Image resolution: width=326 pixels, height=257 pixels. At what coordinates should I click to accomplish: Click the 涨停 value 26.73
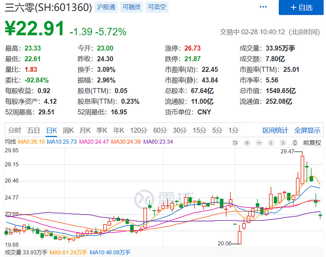[192, 48]
